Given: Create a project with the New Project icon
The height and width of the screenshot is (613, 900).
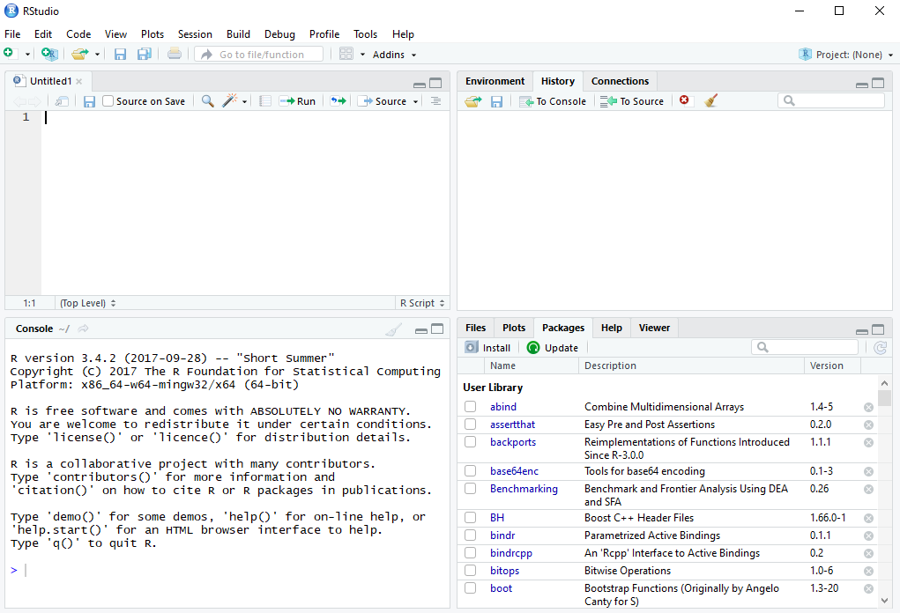Looking at the screenshot, I should [x=49, y=54].
